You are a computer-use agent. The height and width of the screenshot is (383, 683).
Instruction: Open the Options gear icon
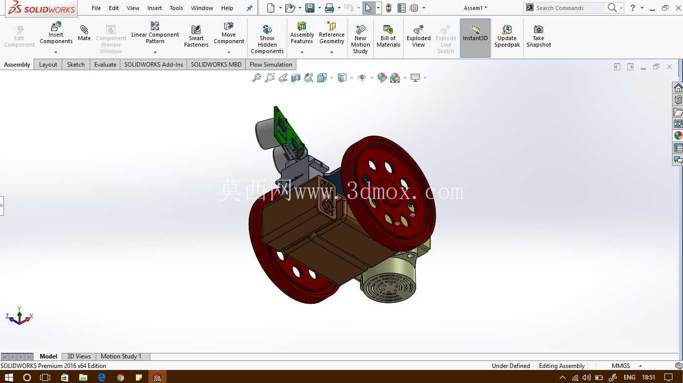pos(414,8)
